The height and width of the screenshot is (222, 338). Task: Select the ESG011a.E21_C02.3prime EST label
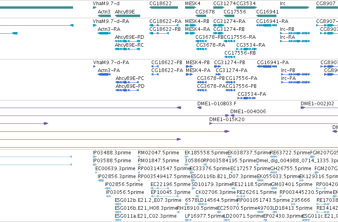click(x=145, y=216)
